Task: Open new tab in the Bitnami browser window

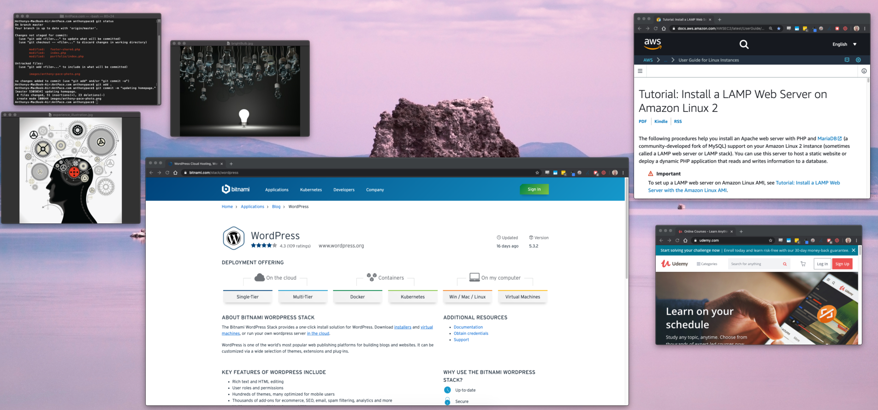Action: (x=231, y=164)
